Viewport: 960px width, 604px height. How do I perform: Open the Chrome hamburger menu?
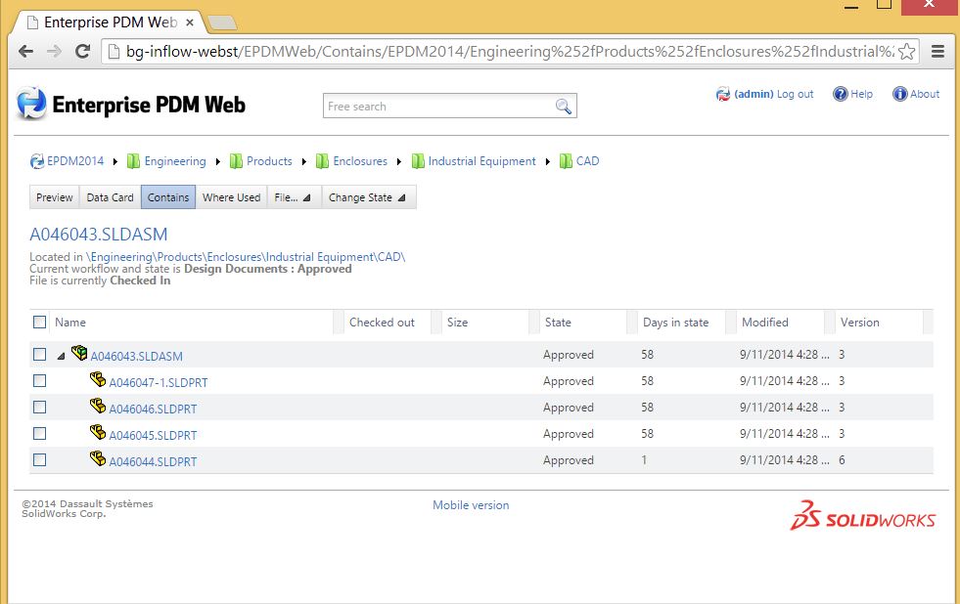(x=937, y=52)
